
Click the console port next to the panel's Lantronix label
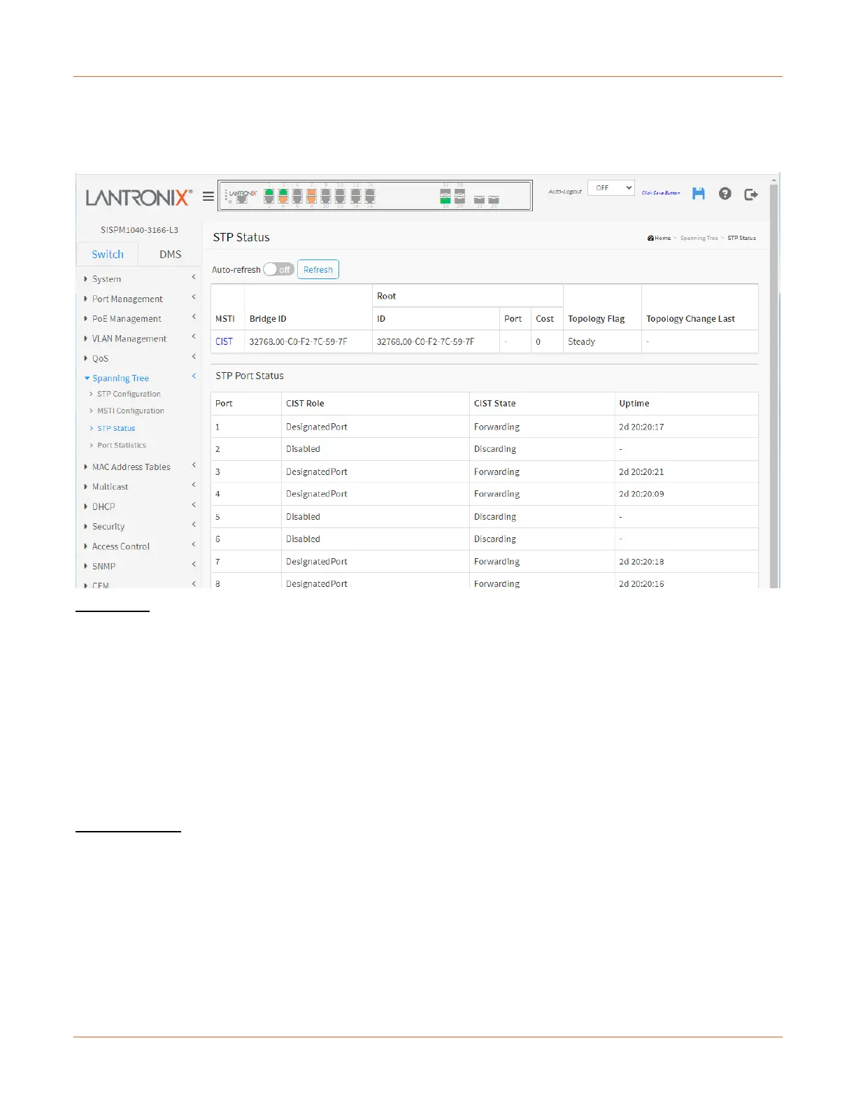[x=242, y=199]
